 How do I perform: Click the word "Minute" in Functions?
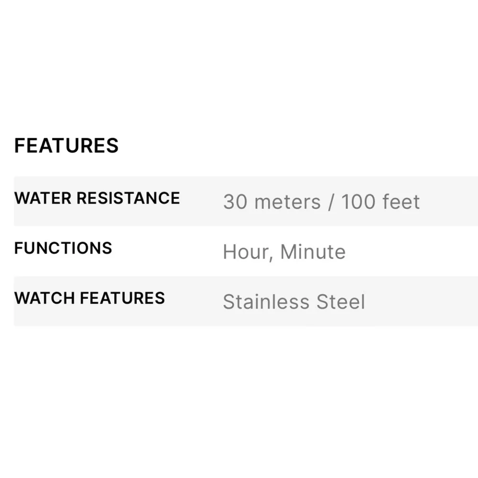313,252
